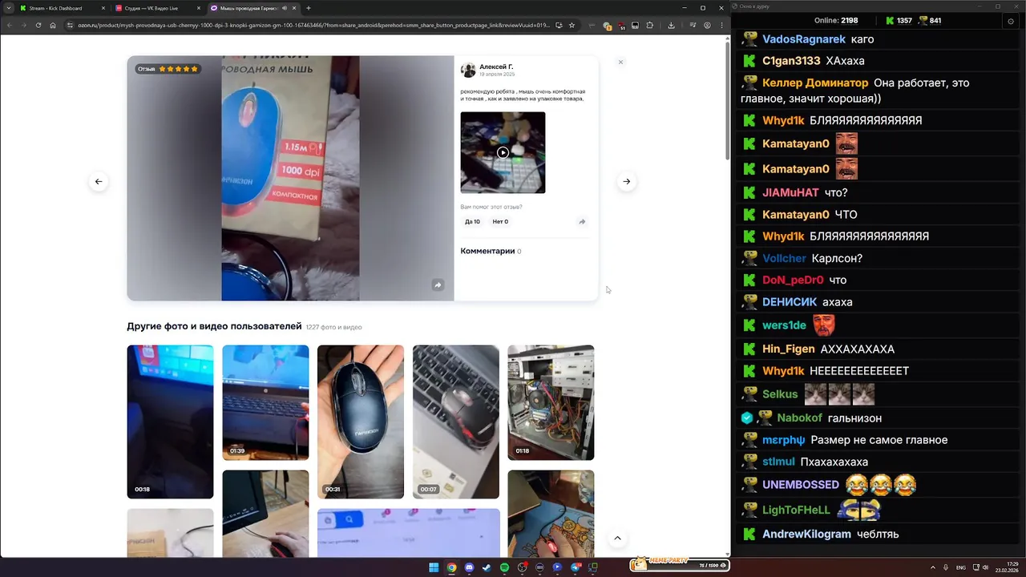Open the PC case video lasting 01:18

pos(551,402)
